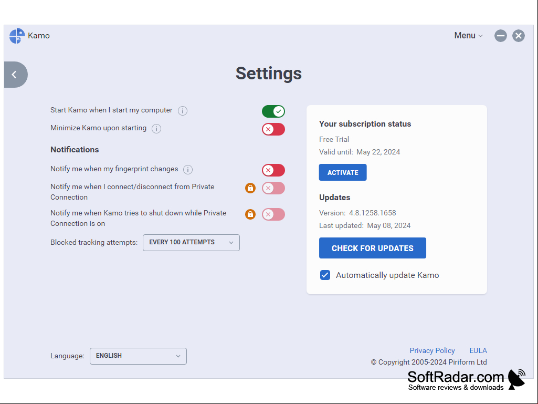This screenshot has width=538, height=404.
Task: Click Version 4.8.1258.1658 text
Action: pyautogui.click(x=357, y=213)
